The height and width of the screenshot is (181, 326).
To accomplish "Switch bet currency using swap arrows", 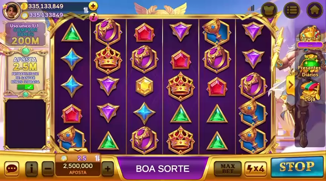I will coord(97,158).
